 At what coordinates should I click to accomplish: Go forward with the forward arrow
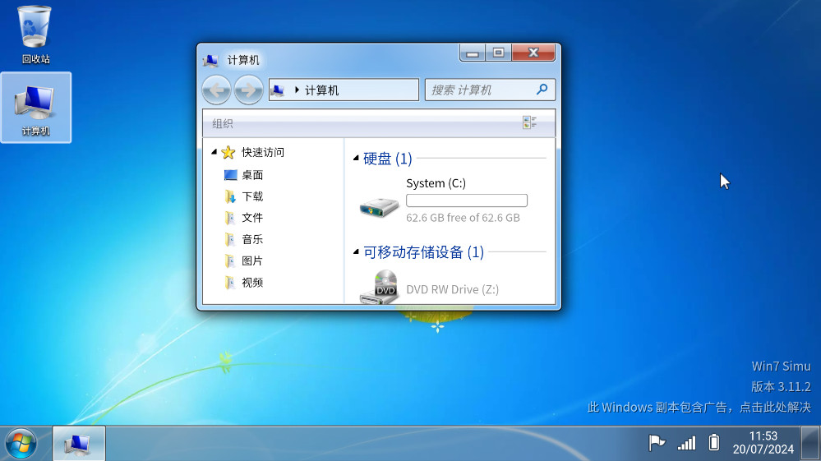(248, 90)
